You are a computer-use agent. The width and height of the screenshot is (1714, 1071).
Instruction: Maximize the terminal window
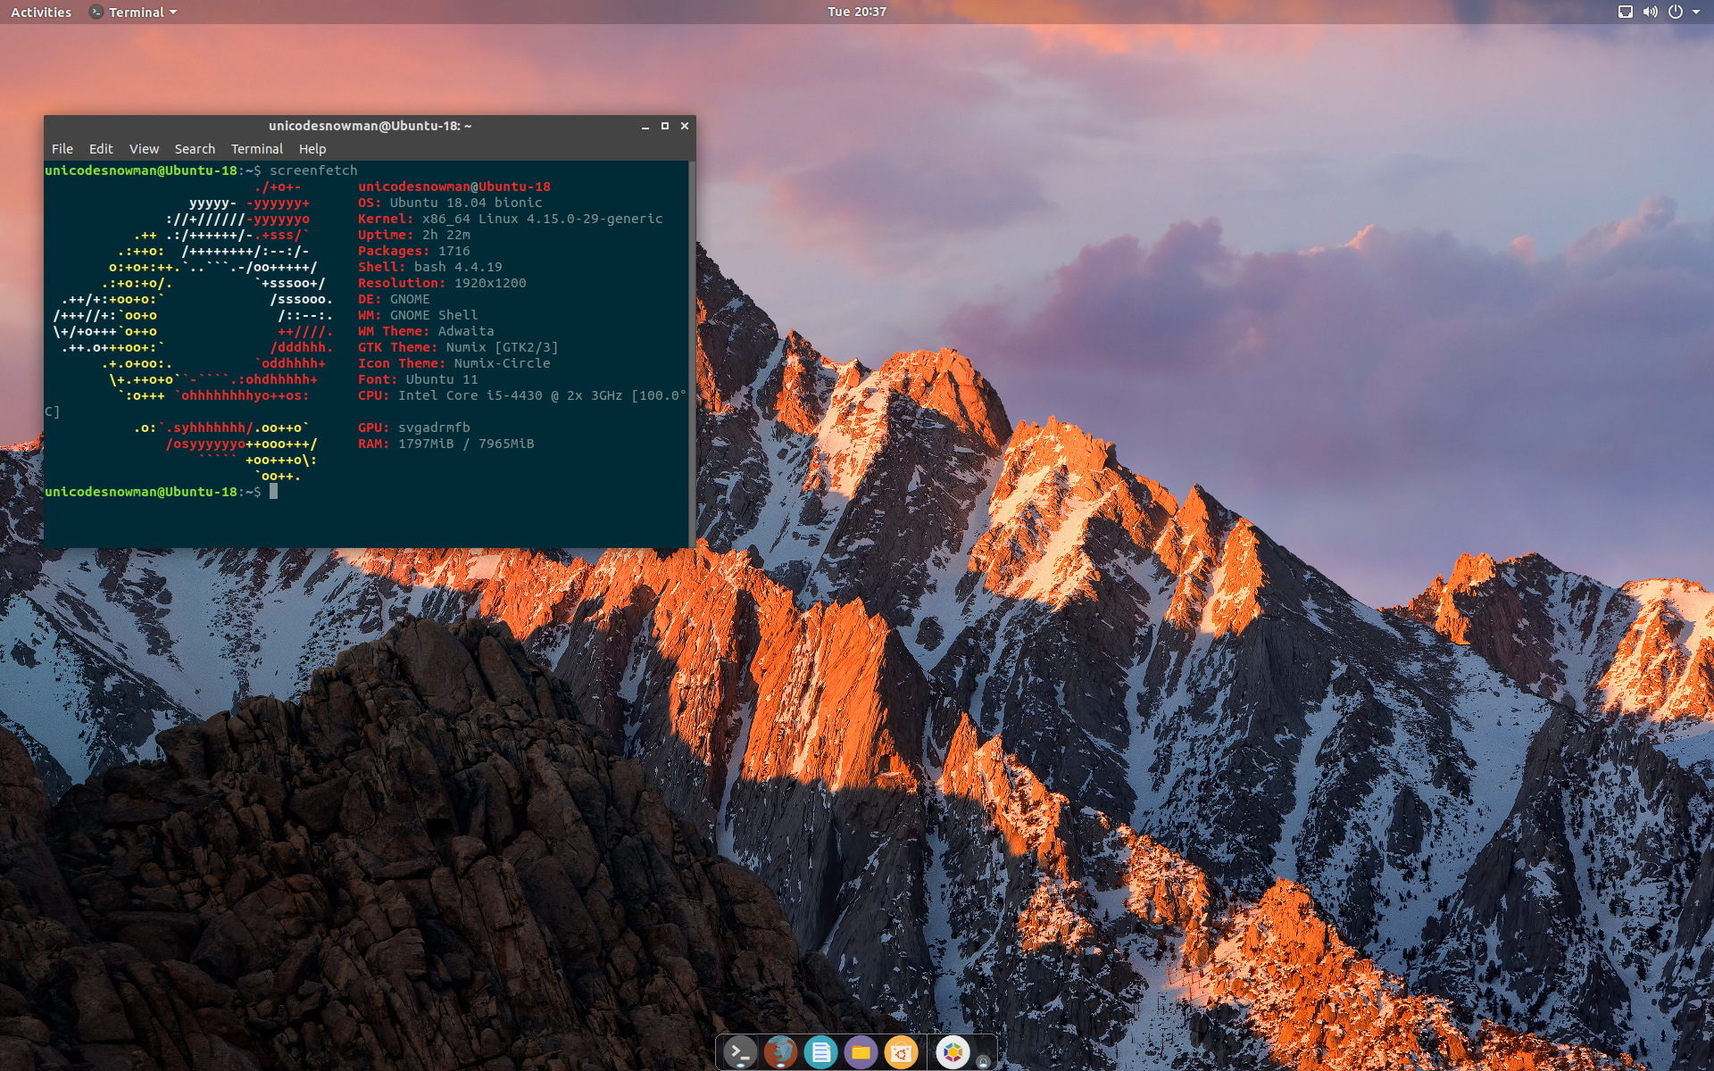click(x=665, y=127)
